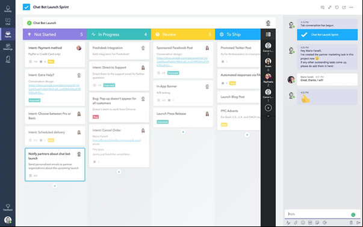Open Files from the left sidebar

(x=8, y=60)
